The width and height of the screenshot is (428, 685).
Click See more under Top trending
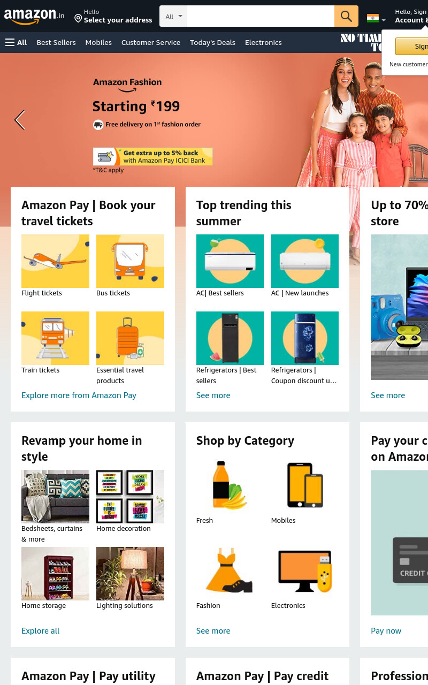click(213, 395)
